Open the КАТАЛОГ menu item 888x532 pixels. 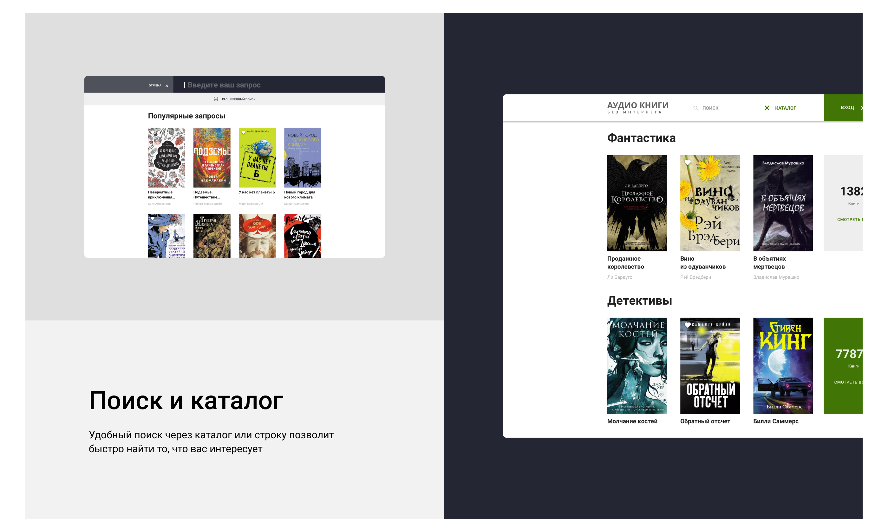coord(785,108)
